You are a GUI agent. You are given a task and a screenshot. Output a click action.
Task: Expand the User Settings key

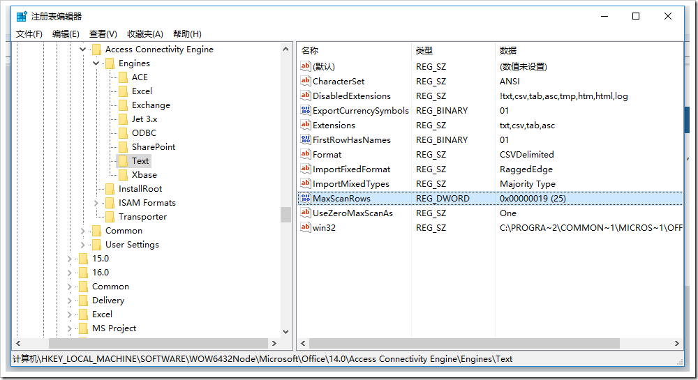[83, 245]
